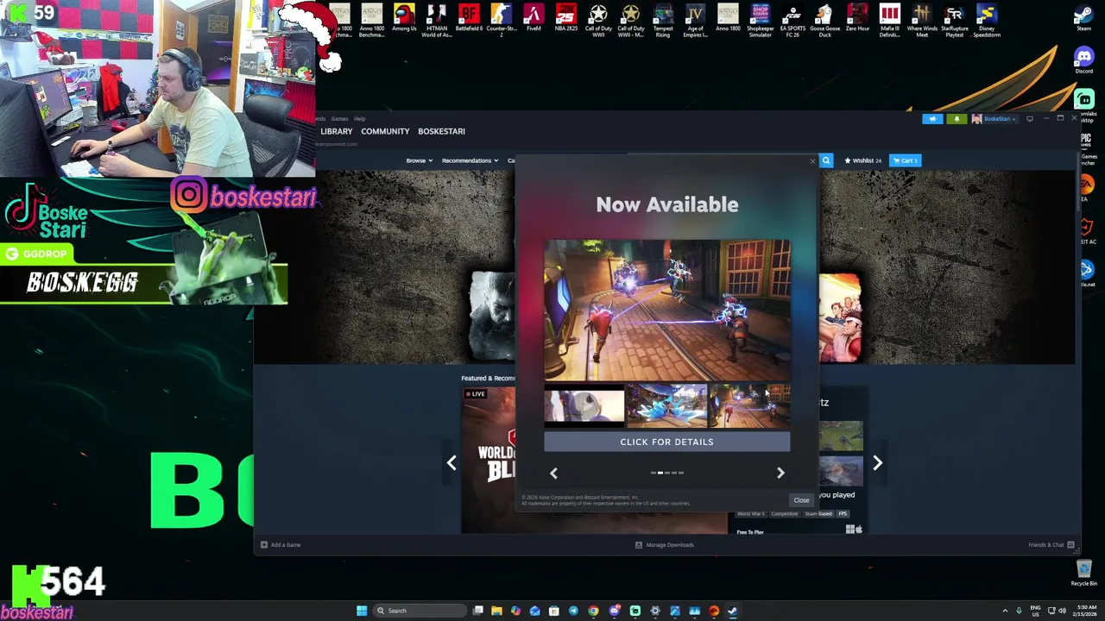The height and width of the screenshot is (621, 1105).
Task: Open File Explorer from the taskbar
Action: (x=496, y=611)
